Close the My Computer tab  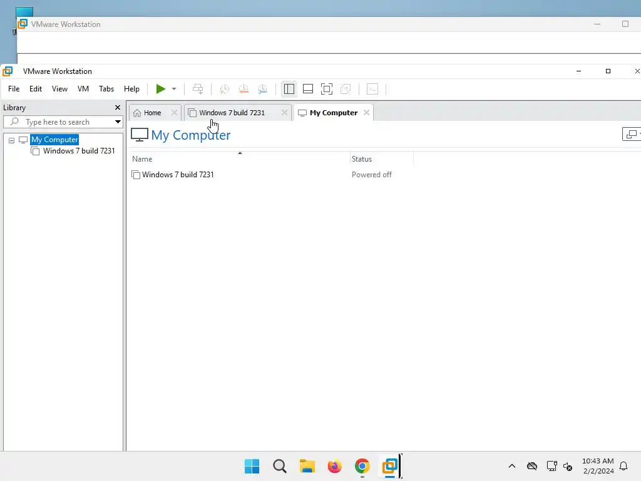(367, 113)
